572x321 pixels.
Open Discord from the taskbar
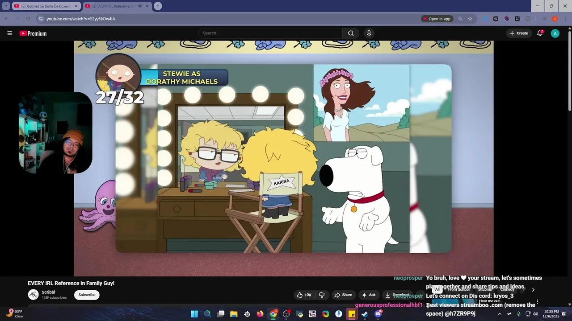(378, 314)
